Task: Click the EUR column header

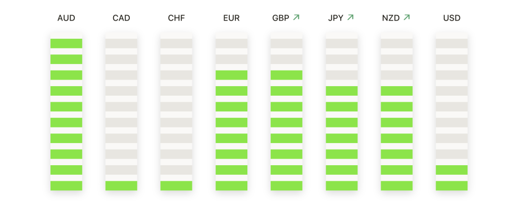Action: point(231,18)
